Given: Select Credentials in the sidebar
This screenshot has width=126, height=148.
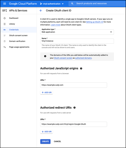Looking at the screenshot, I should pos(18,30).
